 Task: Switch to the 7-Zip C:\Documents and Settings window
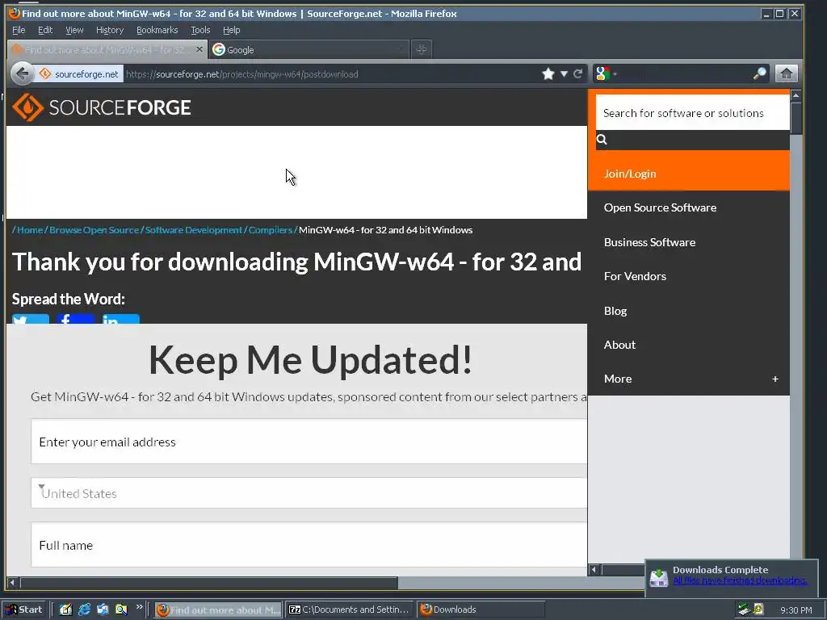pos(350,610)
